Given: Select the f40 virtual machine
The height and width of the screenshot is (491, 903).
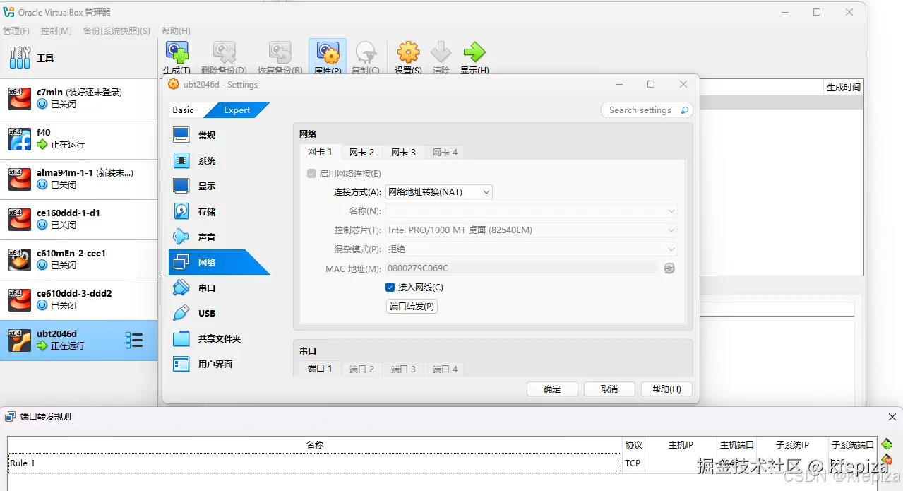Looking at the screenshot, I should (x=78, y=138).
